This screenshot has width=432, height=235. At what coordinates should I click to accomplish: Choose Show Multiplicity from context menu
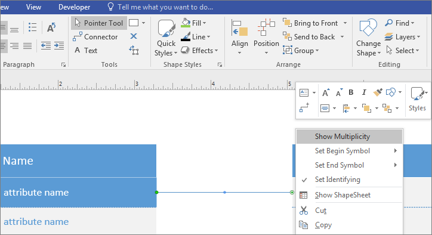(349, 137)
